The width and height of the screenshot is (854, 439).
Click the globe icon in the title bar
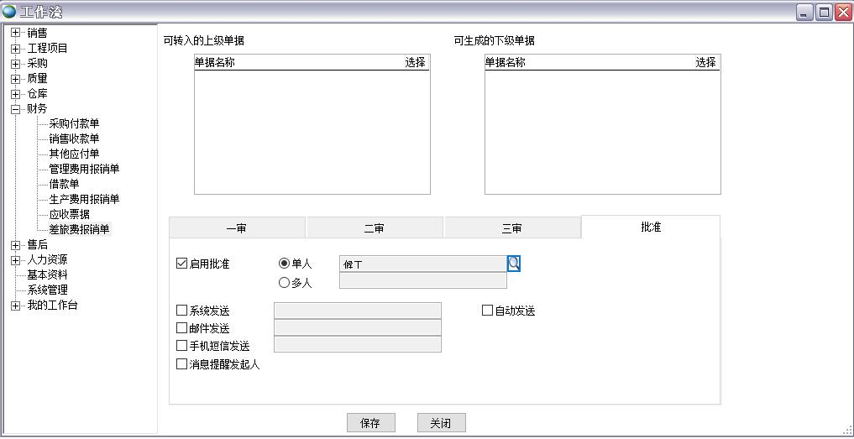click(9, 12)
